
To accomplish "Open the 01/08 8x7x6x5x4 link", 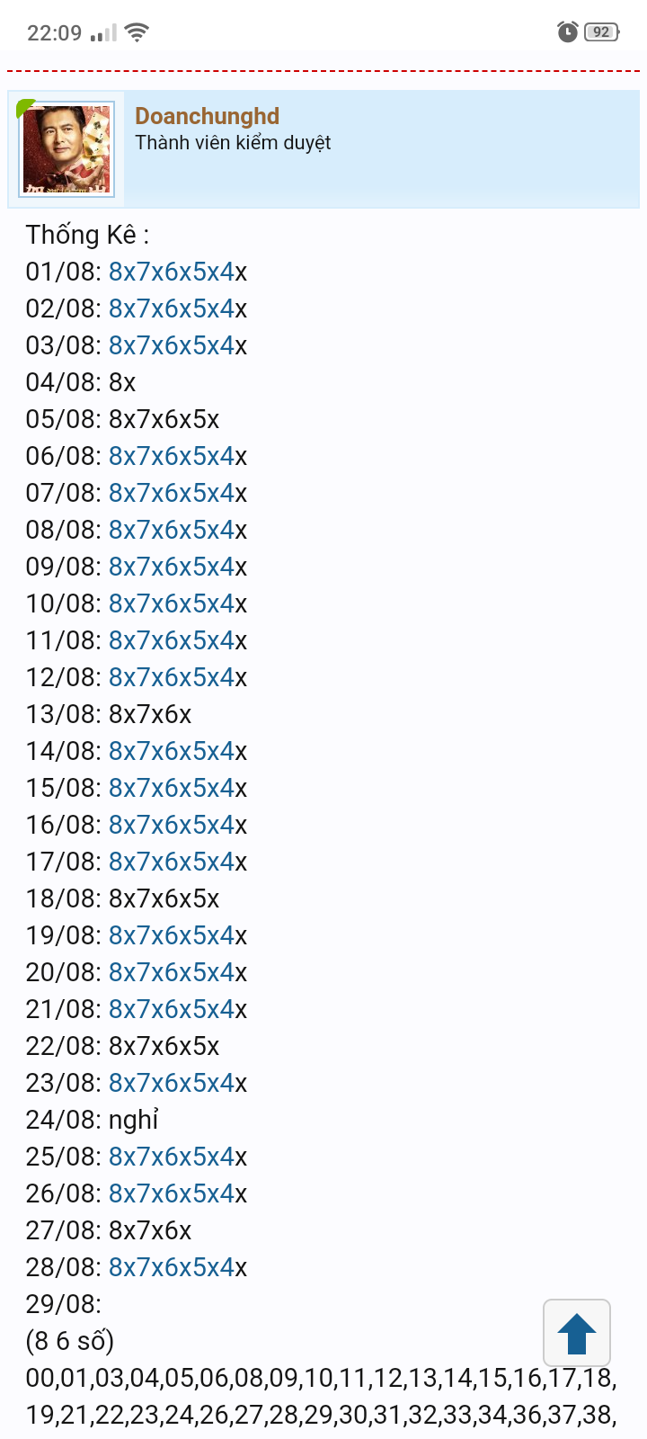I will click(172, 272).
